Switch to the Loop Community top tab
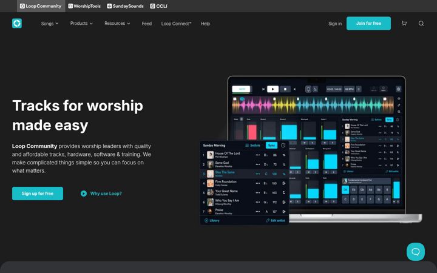 point(41,6)
